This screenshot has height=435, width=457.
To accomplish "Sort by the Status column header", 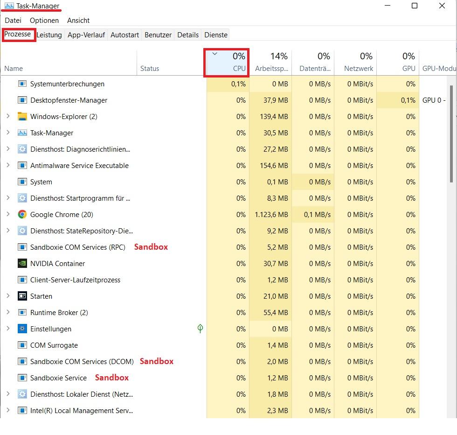I will point(172,63).
